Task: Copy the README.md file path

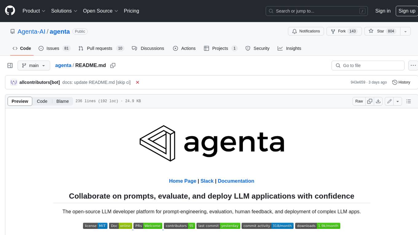Action: click(x=113, y=66)
